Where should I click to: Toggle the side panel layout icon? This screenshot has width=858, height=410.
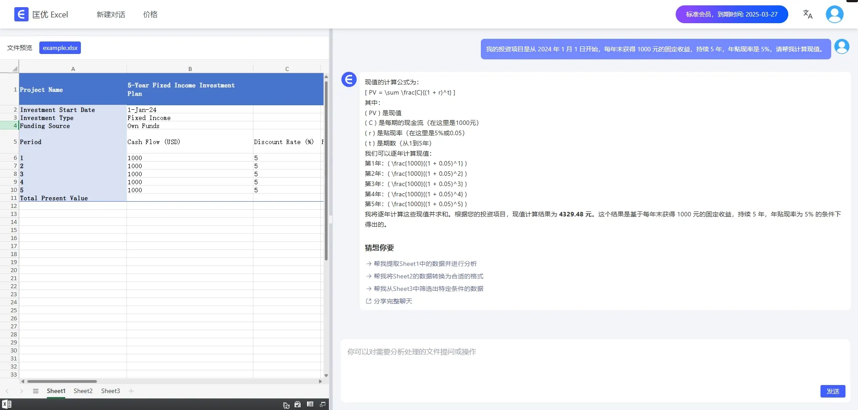pyautogui.click(x=310, y=404)
